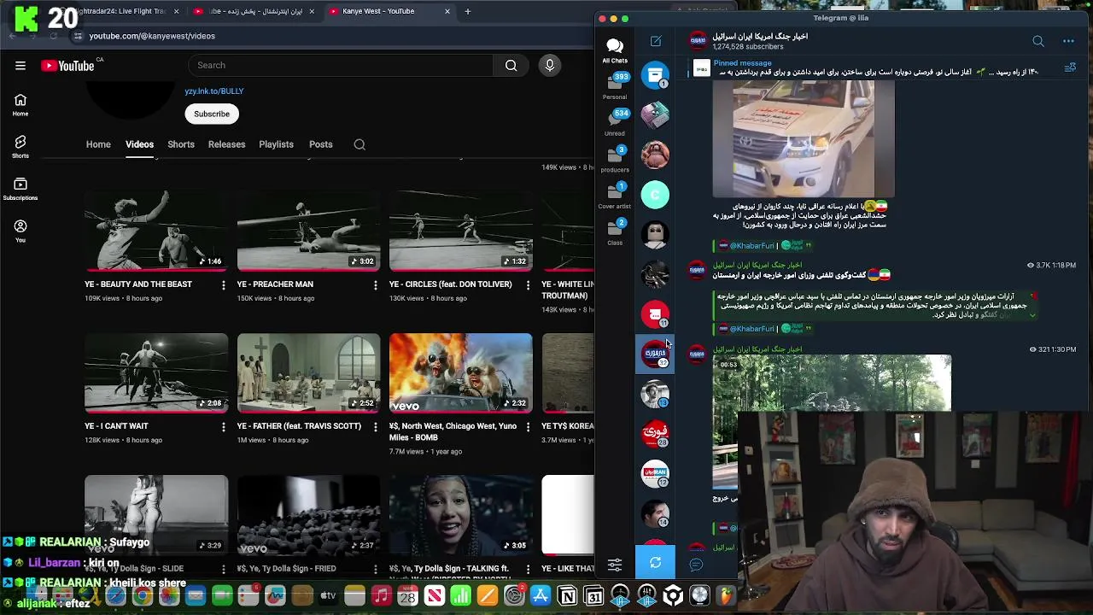Play YE - CIRCLES video thumbnail
This screenshot has width=1093, height=615.
(460, 231)
